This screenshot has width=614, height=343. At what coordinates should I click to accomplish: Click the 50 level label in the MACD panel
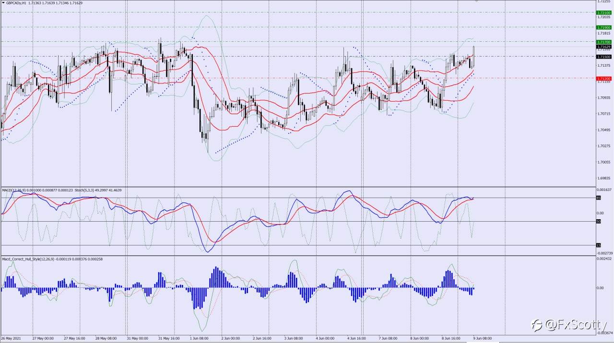598,221
